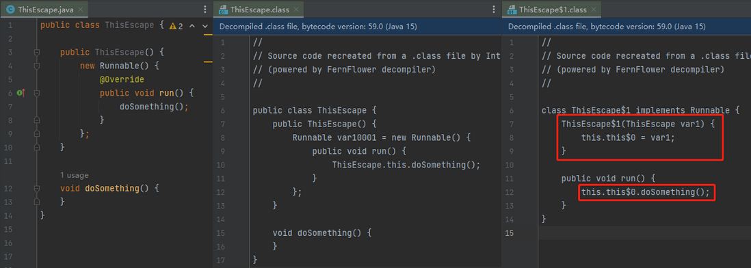Click '(powered by FernFlower decompiler)' in ThisEscape.class
The height and width of the screenshot is (268, 751).
click(344, 70)
